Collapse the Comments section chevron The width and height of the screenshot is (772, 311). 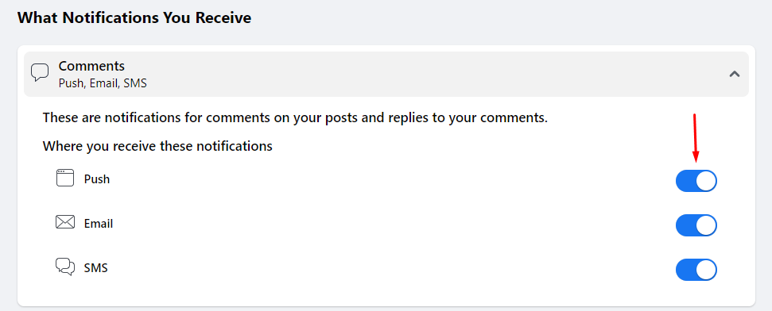pos(735,75)
